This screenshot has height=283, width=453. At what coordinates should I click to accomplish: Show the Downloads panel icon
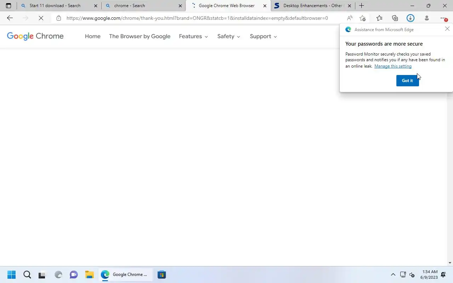(411, 18)
